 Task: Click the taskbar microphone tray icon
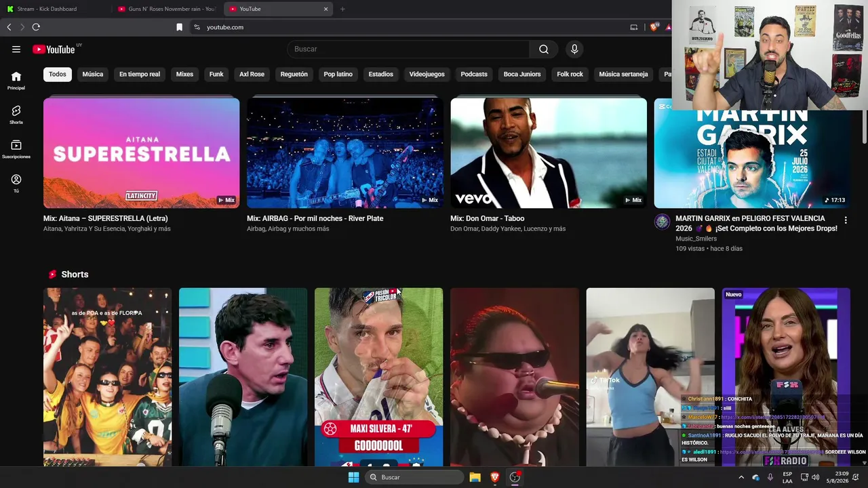coord(770,477)
